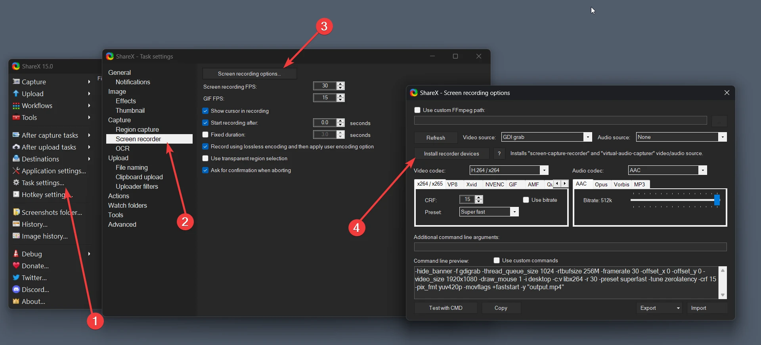Toggle Show cursor in recording
The height and width of the screenshot is (345, 761).
click(205, 111)
